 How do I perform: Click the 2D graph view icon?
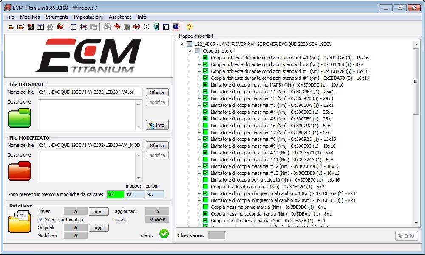pos(84,27)
